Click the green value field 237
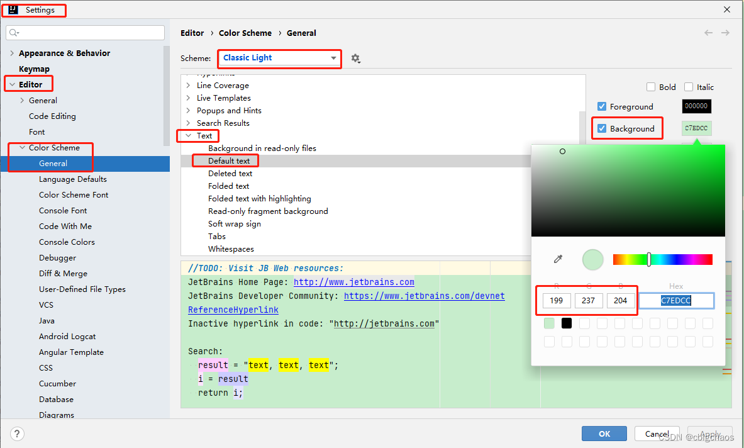Screen dimensions: 744x448 point(589,300)
